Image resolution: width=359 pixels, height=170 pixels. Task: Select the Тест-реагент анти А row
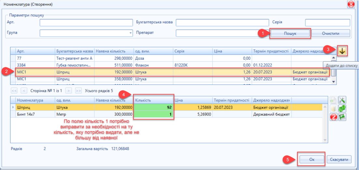pos(171,58)
